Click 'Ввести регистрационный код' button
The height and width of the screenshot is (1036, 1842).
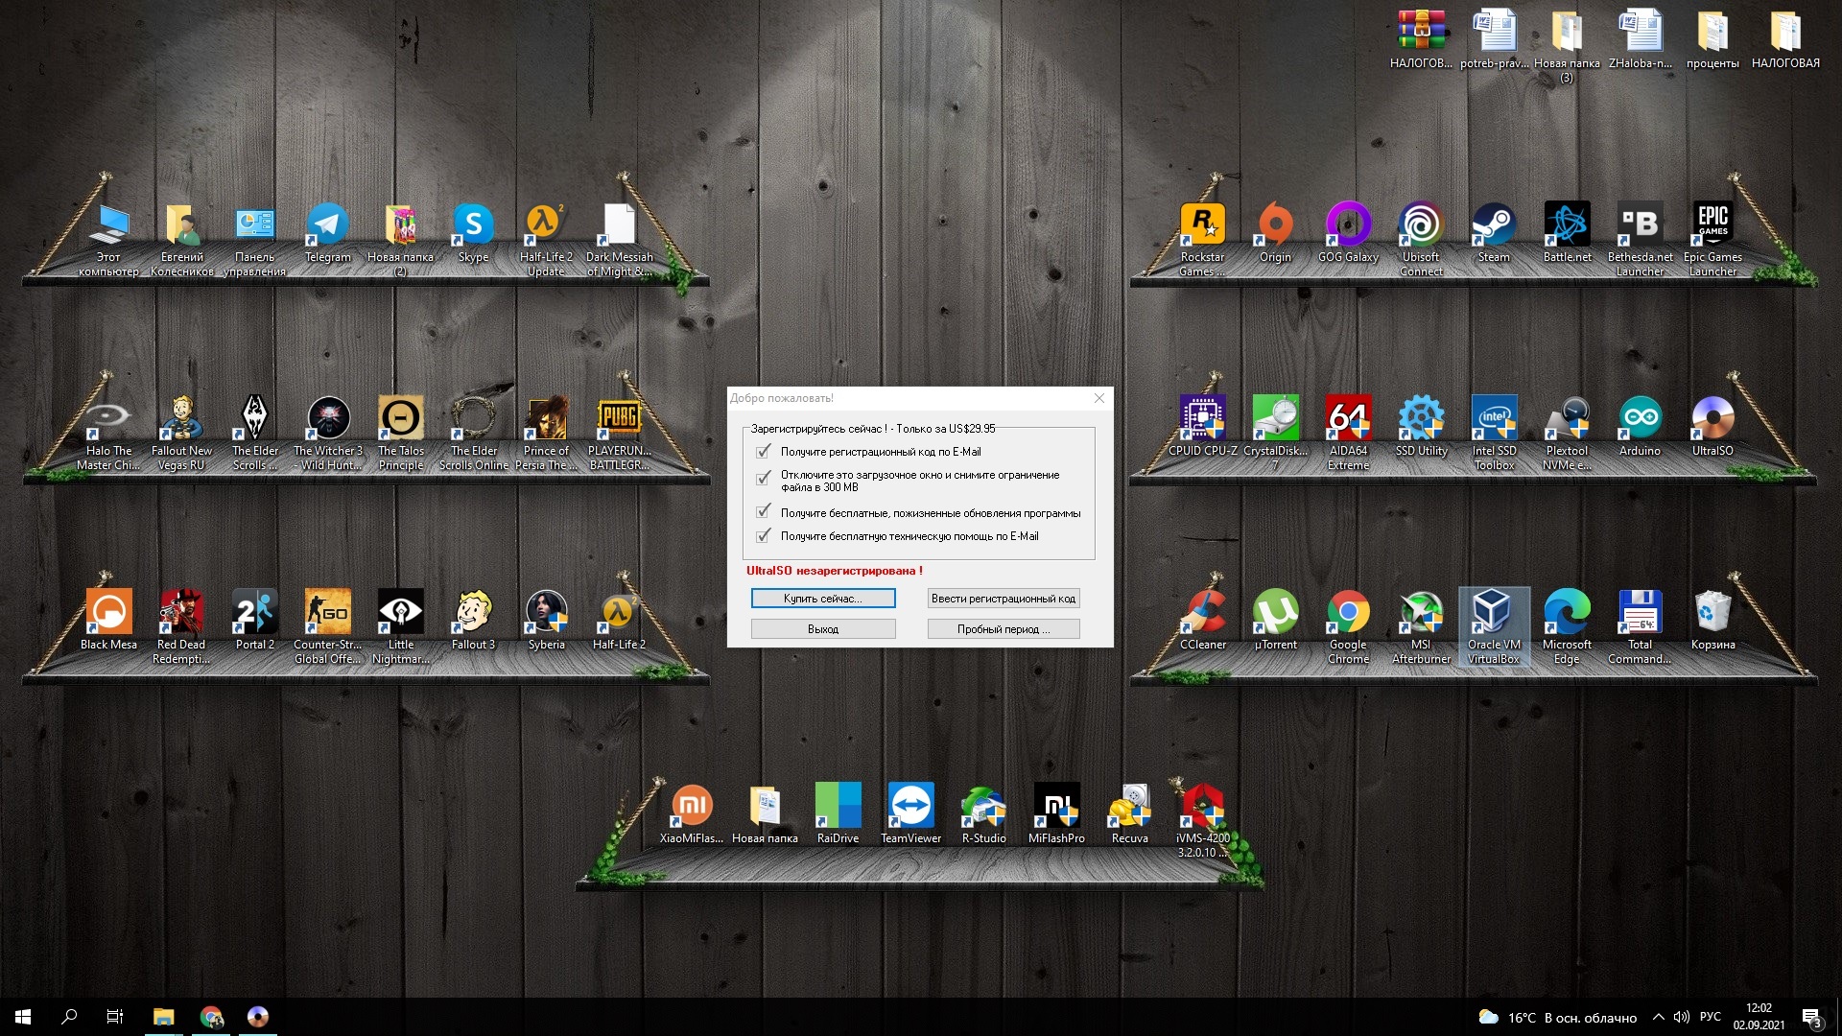pos(1004,599)
